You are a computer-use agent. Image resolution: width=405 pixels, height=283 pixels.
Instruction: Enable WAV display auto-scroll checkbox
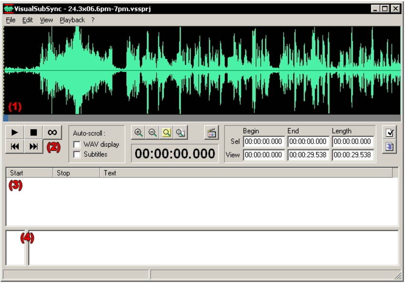[77, 145]
